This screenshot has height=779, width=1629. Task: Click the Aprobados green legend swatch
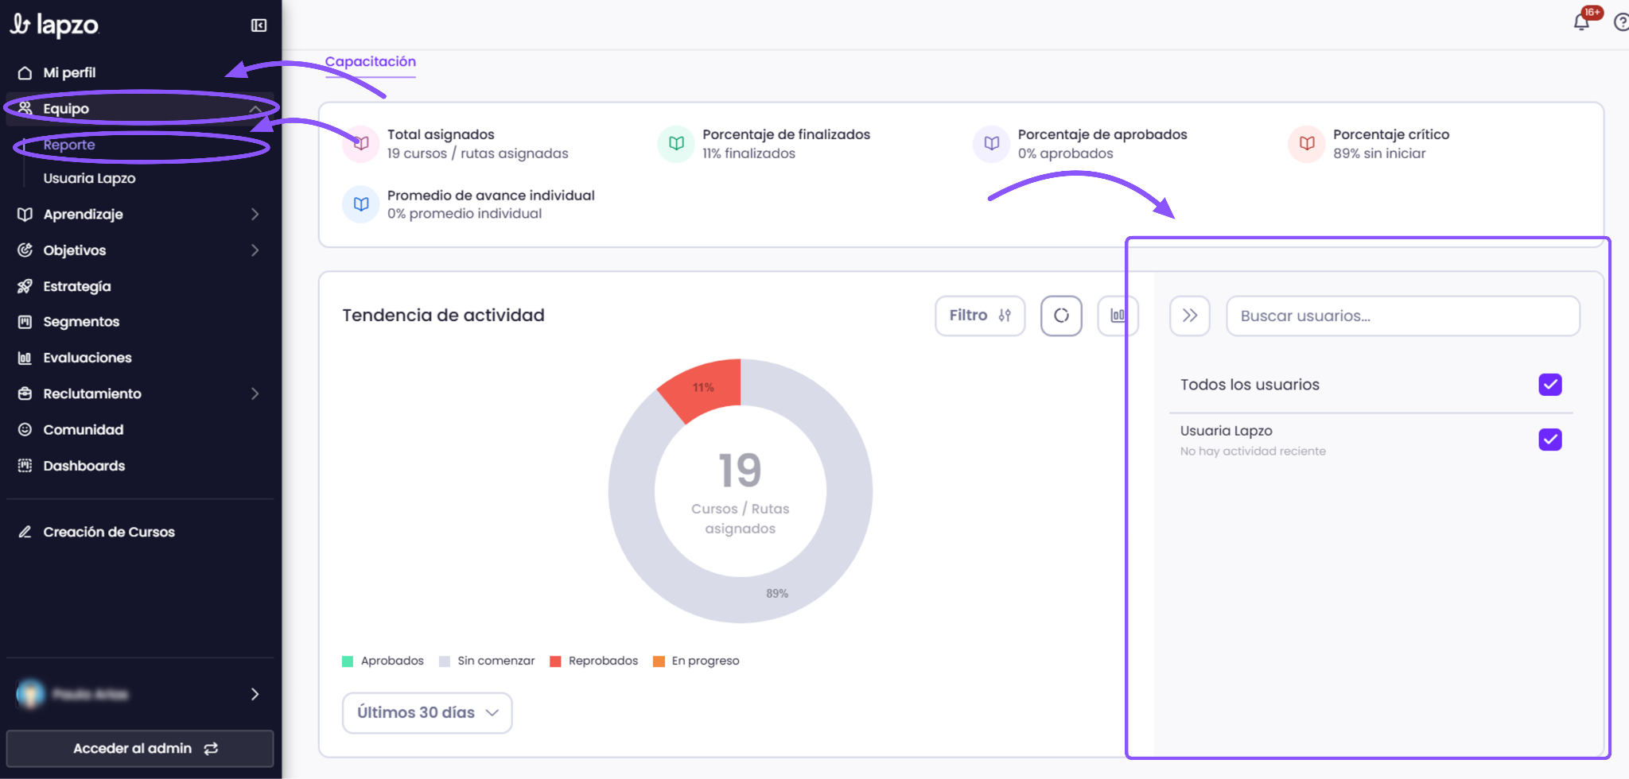click(x=348, y=661)
